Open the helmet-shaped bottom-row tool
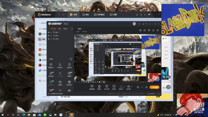208x117 pixels. click(69, 90)
